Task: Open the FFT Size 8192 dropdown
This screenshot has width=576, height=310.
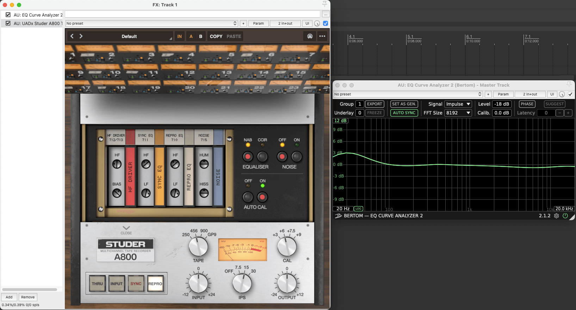Action: [458, 113]
